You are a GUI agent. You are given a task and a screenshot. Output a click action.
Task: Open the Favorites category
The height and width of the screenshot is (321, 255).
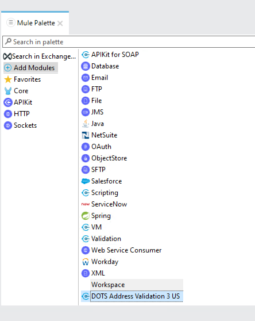coord(27,79)
